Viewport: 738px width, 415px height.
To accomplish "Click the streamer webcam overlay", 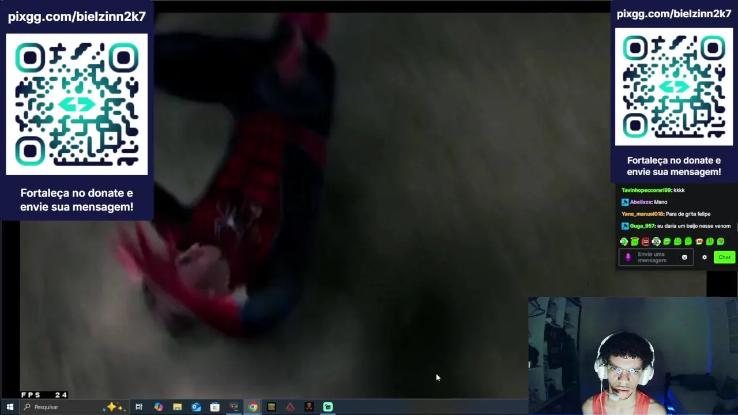I will 633,356.
